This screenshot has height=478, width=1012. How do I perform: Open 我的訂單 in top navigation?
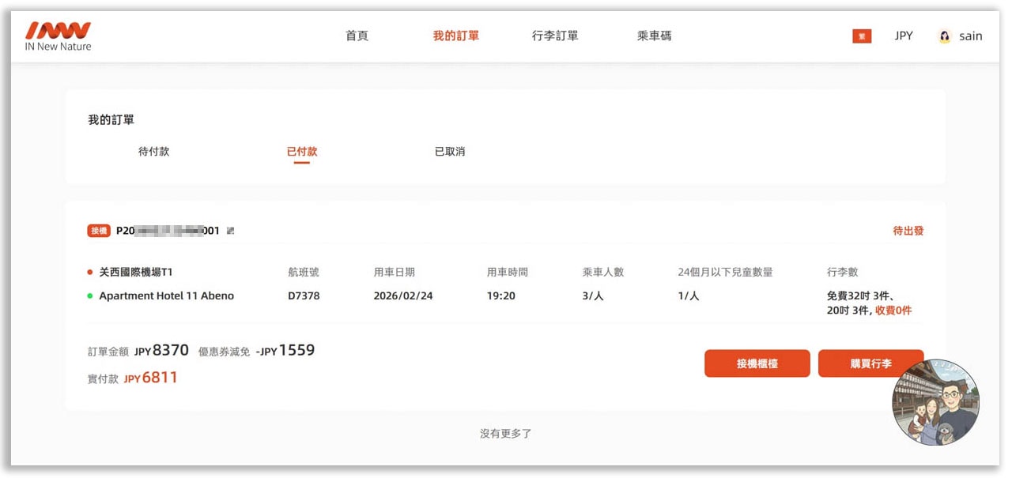tap(455, 36)
